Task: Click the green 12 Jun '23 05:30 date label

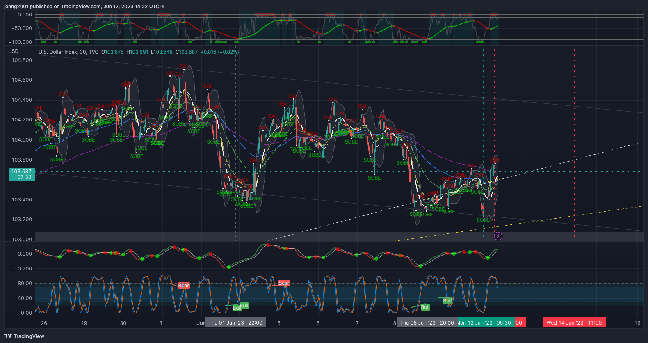Action: (486, 322)
